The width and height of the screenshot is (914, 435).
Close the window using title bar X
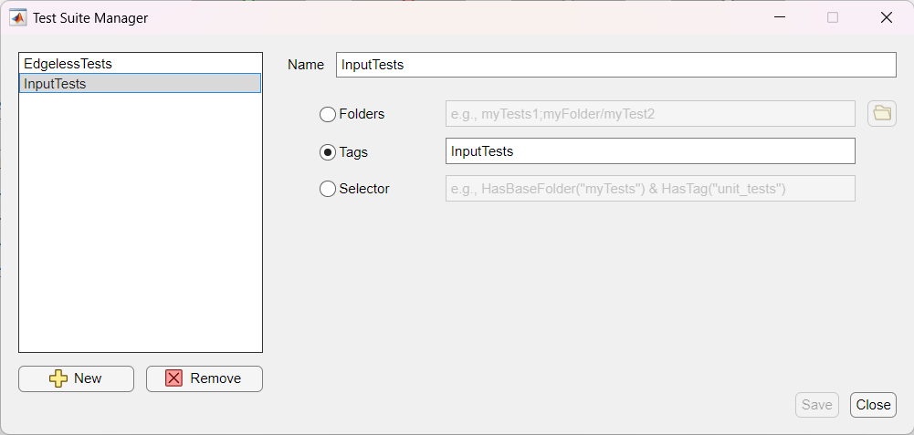click(886, 17)
